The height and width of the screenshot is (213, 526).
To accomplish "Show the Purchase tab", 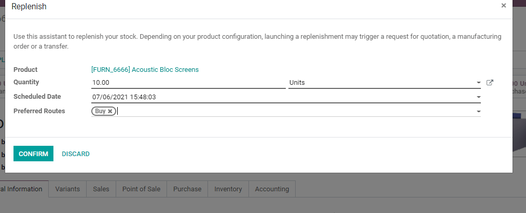I will [x=187, y=189].
